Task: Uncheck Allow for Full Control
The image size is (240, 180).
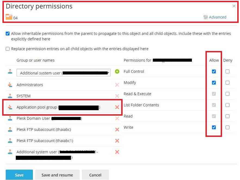Action: [214, 71]
